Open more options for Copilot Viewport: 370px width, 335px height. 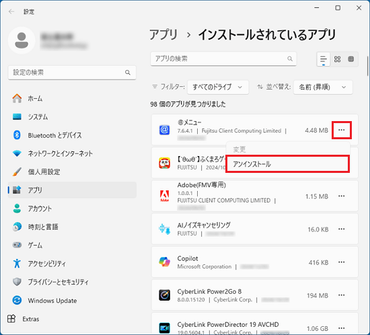(342, 262)
